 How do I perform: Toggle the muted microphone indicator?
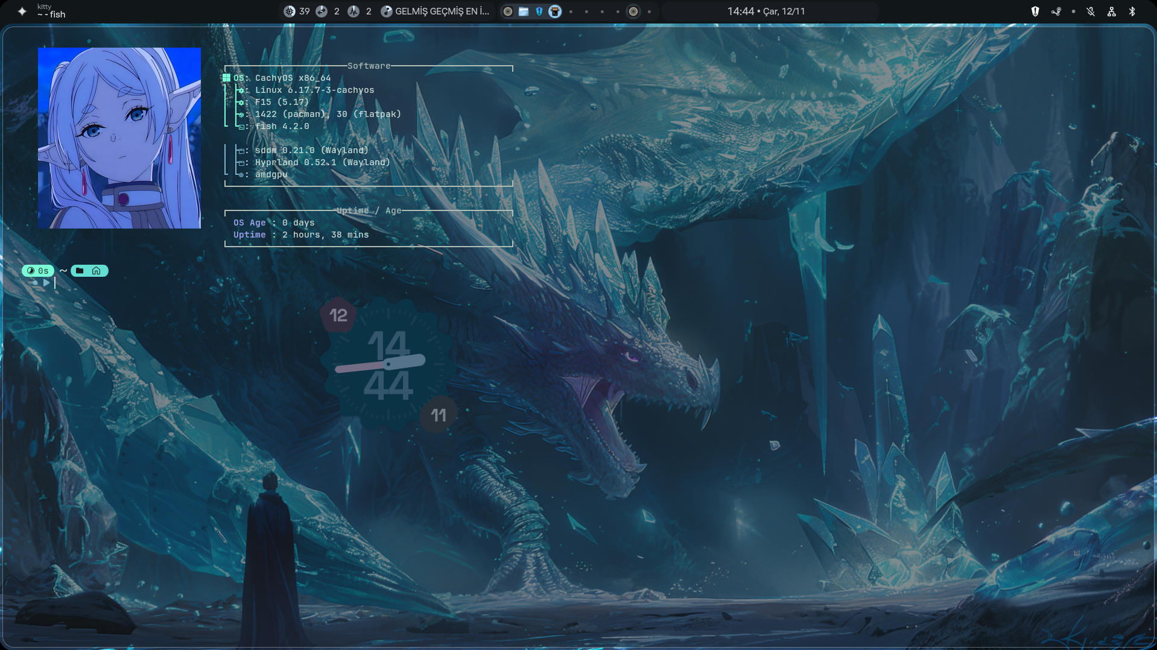click(1091, 11)
